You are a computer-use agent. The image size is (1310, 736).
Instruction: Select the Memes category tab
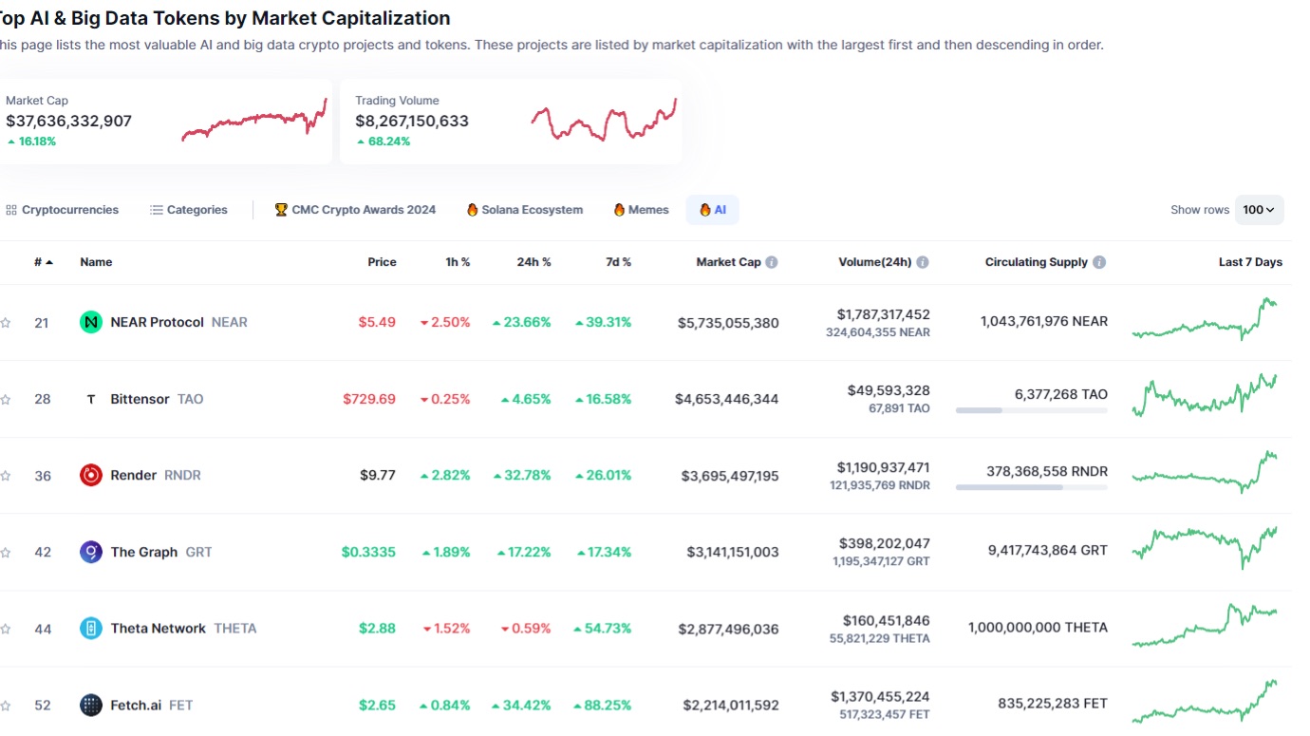tap(641, 210)
